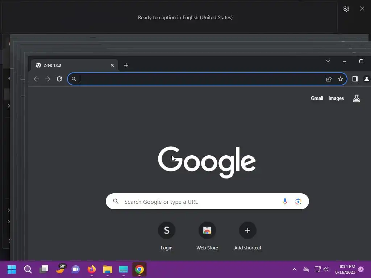
Task: Open Teams Chat on taskbar
Action: pyautogui.click(x=75, y=269)
